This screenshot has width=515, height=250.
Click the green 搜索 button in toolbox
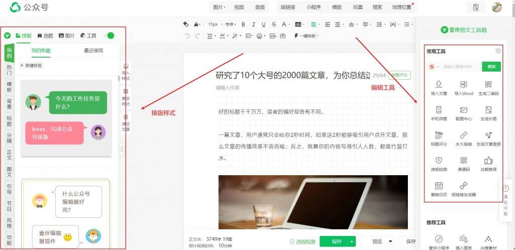(x=491, y=66)
